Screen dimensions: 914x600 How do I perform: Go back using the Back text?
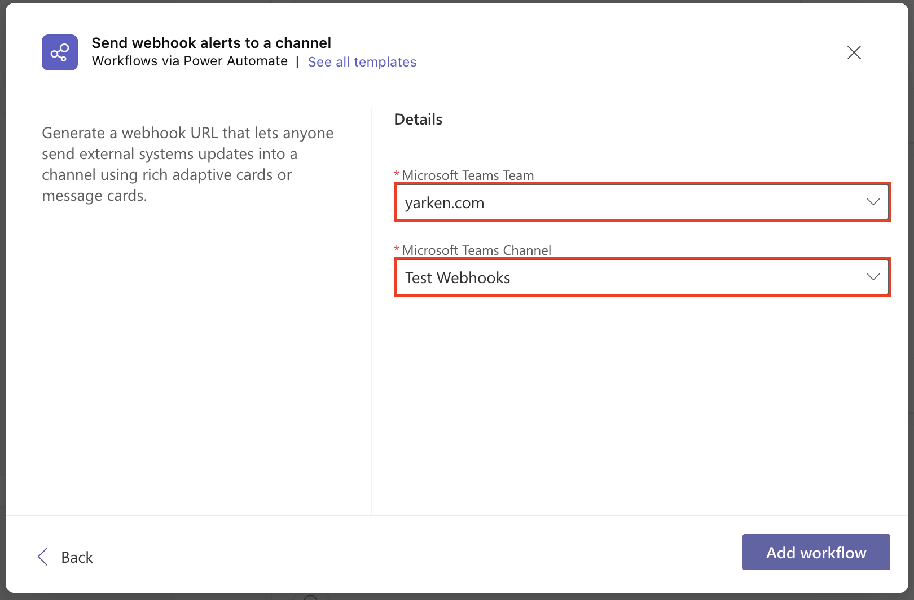click(x=77, y=557)
